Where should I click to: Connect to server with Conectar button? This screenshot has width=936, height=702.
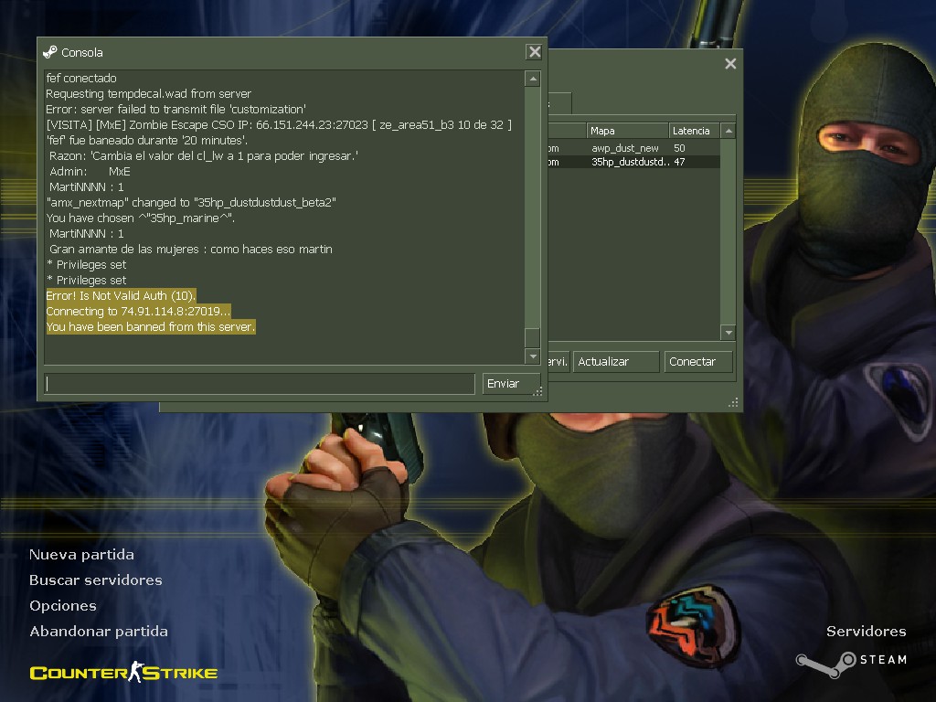698,362
